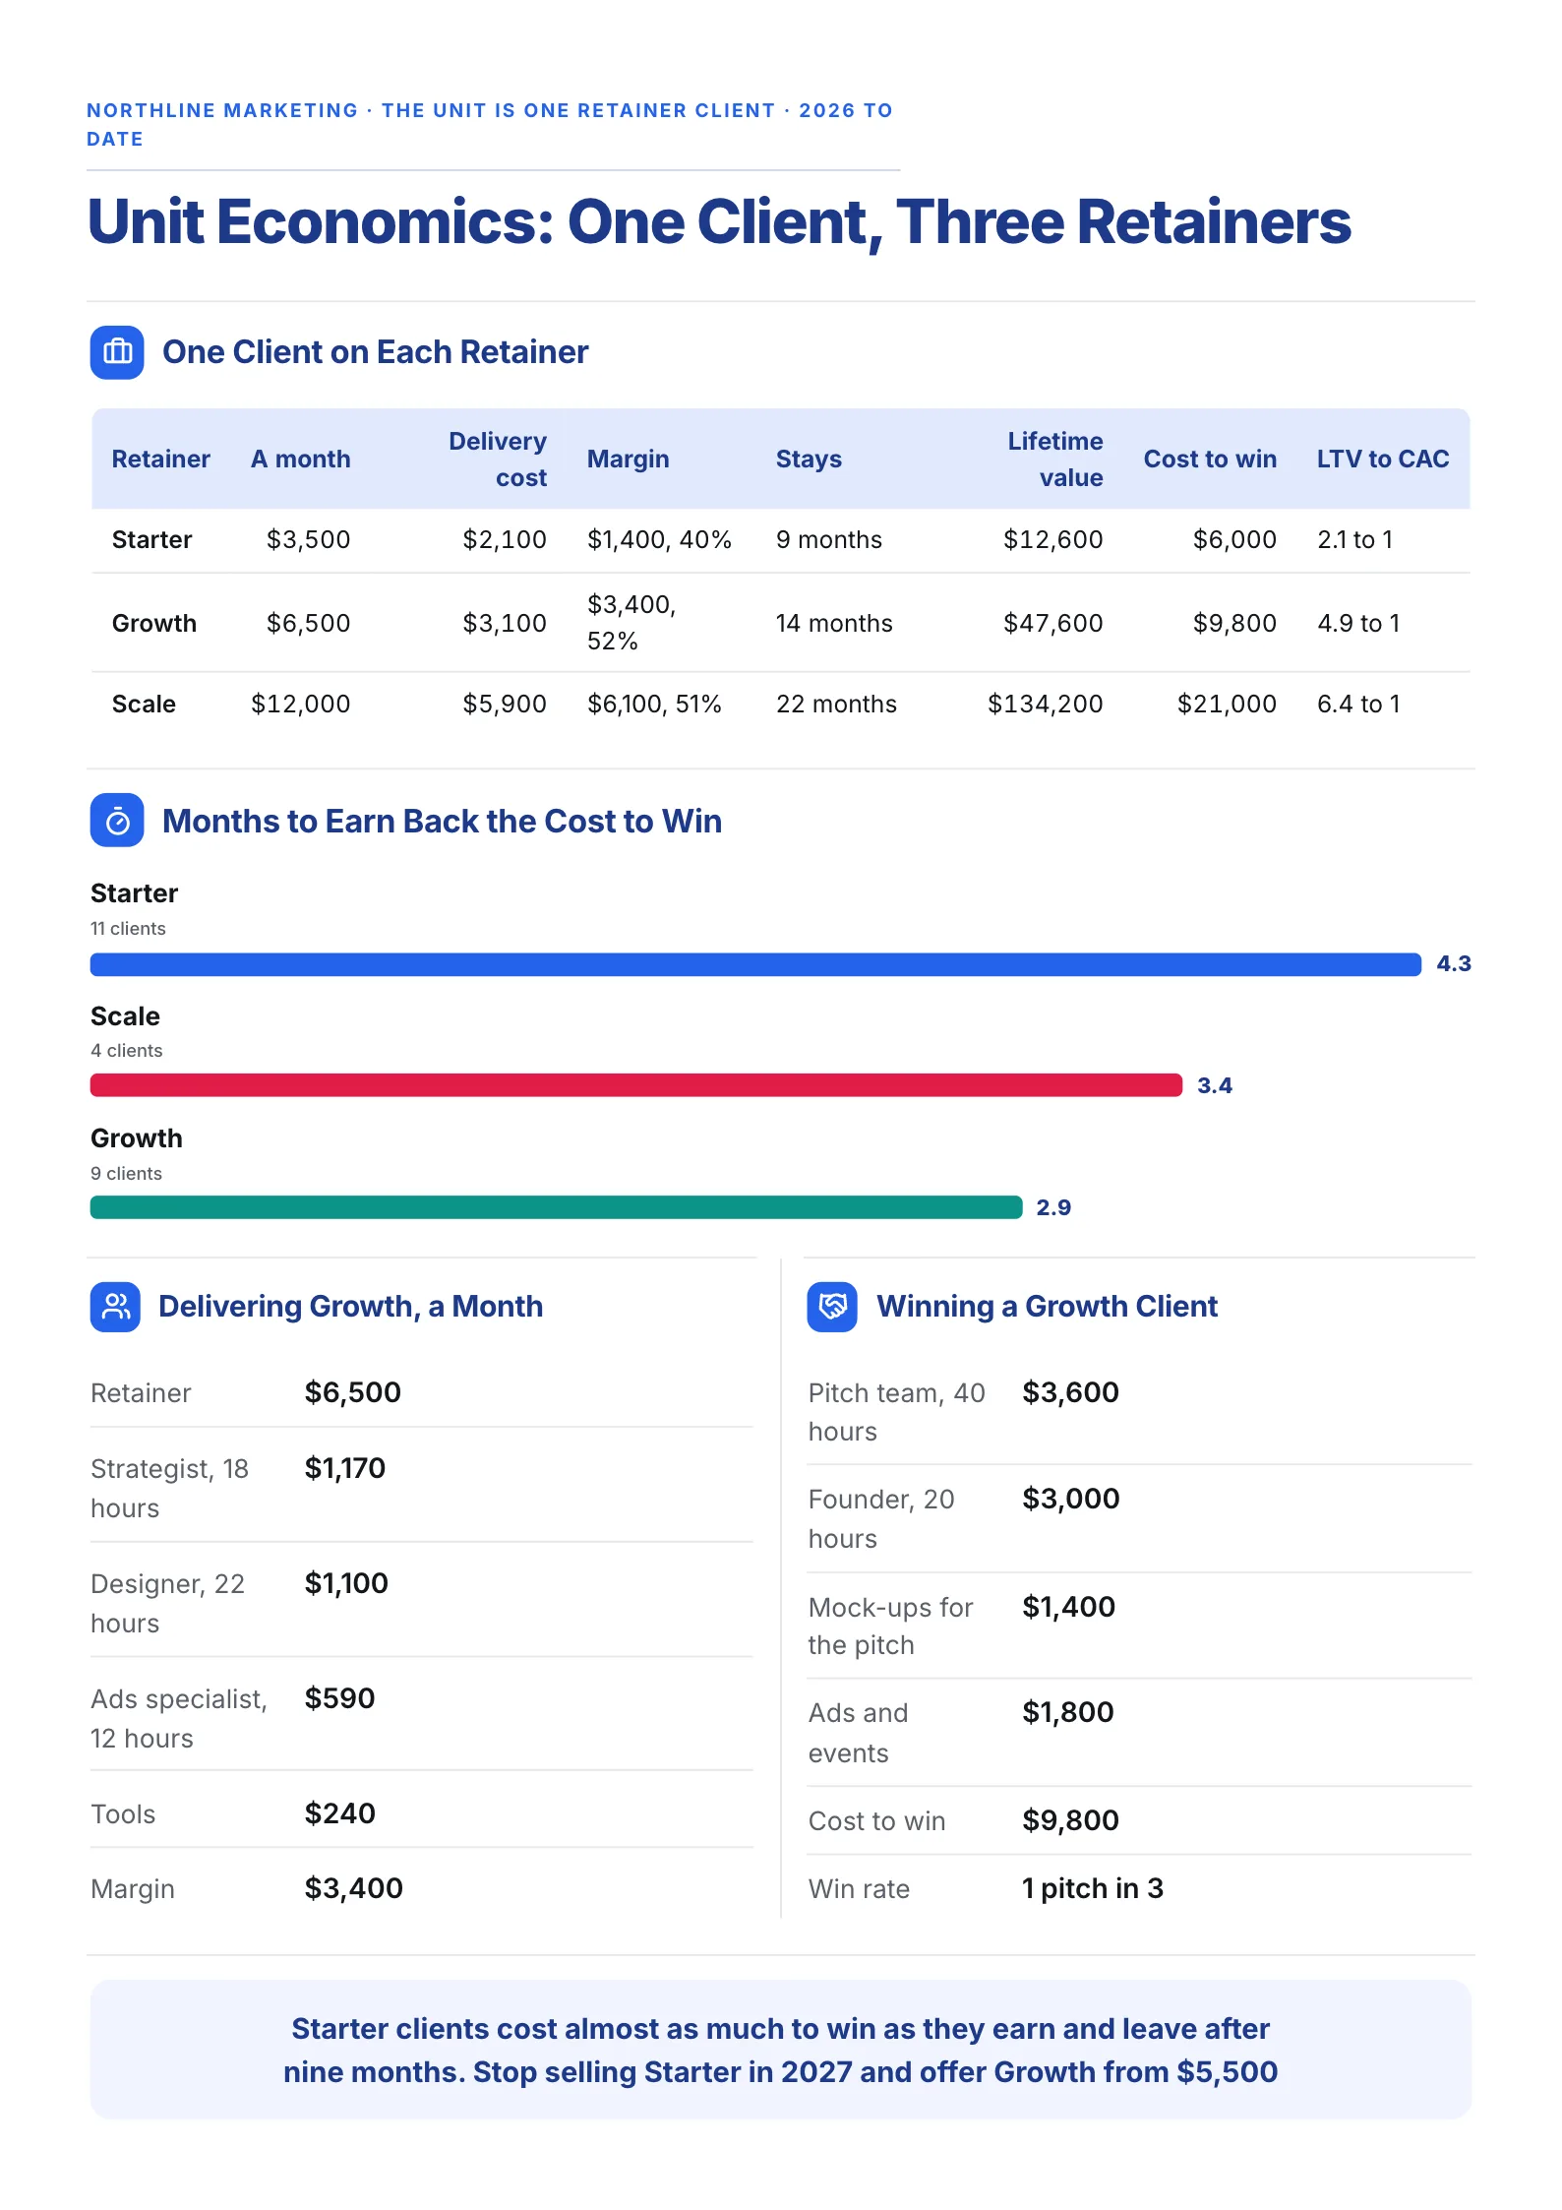Click the '$240' Tools amount
1562x2210 pixels.
pos(340,1813)
